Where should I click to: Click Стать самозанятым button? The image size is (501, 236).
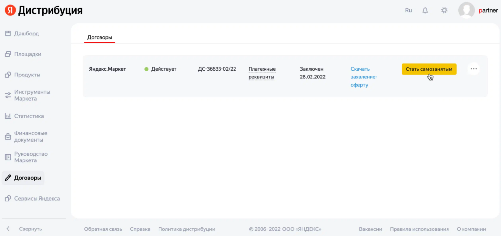429,69
